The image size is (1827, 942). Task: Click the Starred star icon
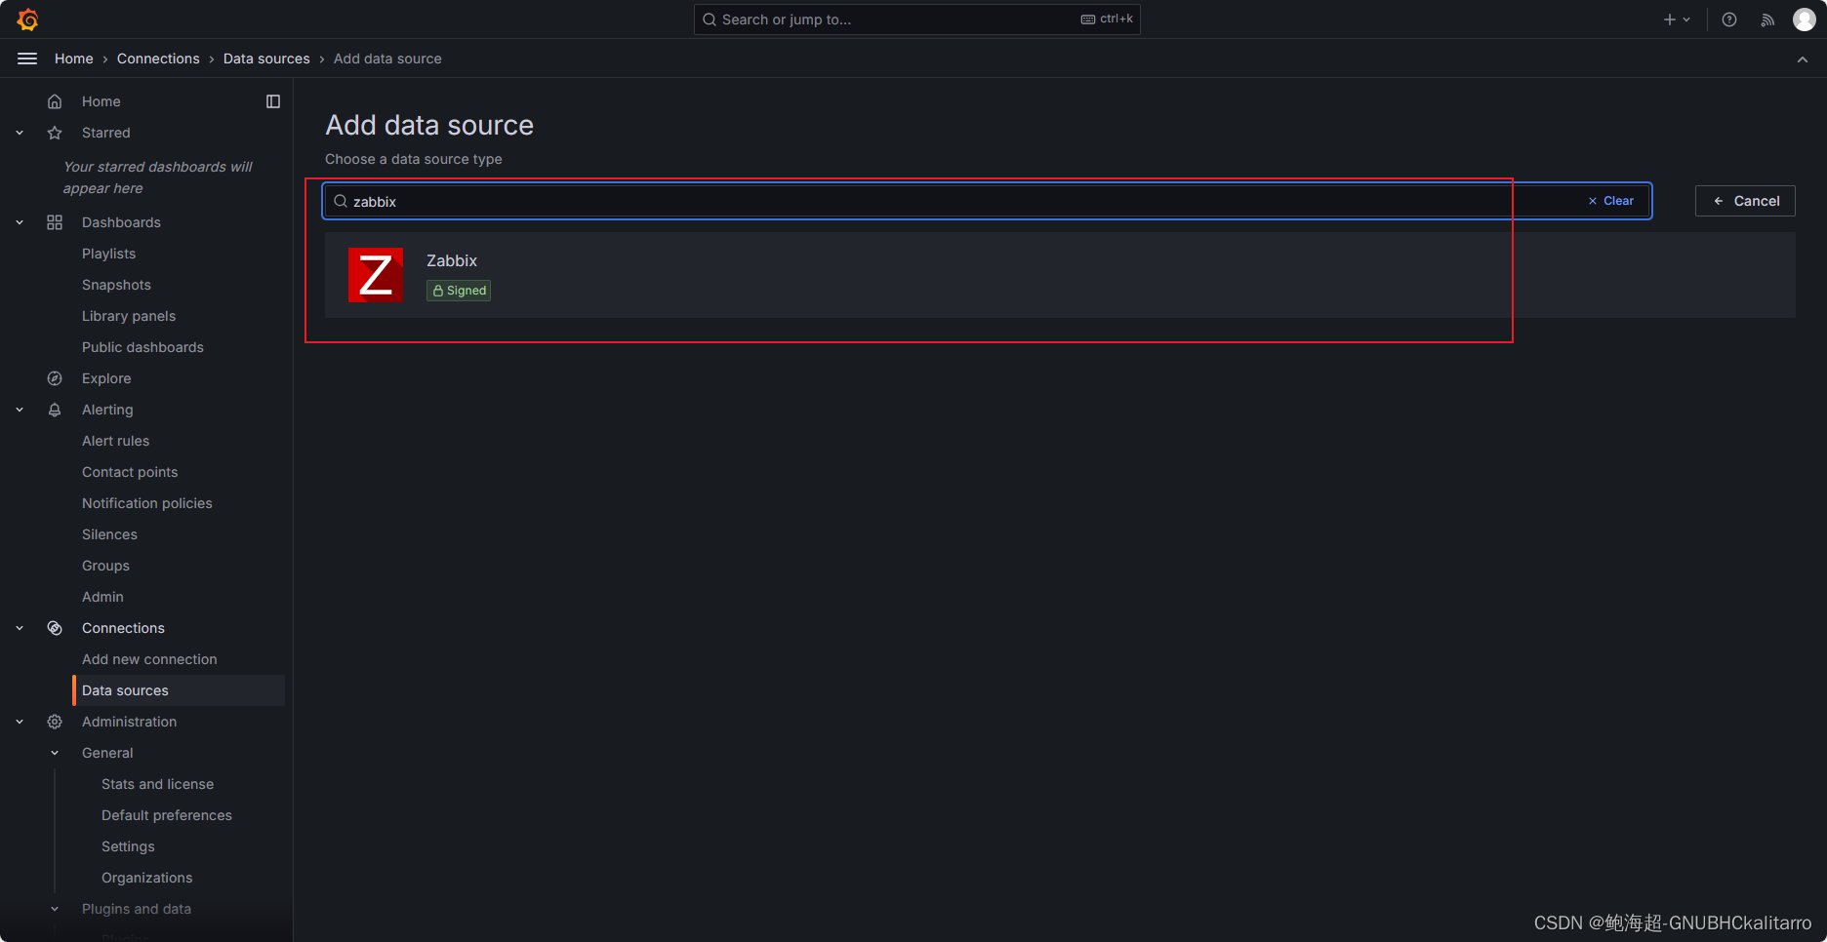(x=55, y=133)
